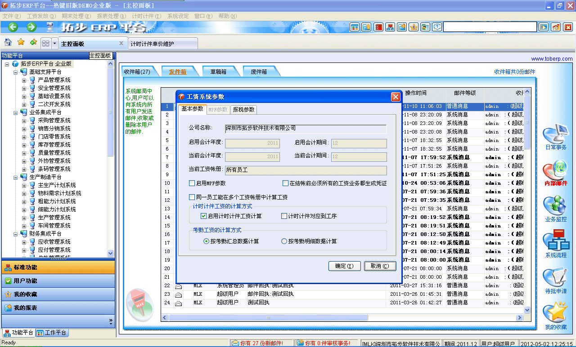Uncheck 启用计时计件工资计算
The height and width of the screenshot is (347, 576).
(x=204, y=216)
